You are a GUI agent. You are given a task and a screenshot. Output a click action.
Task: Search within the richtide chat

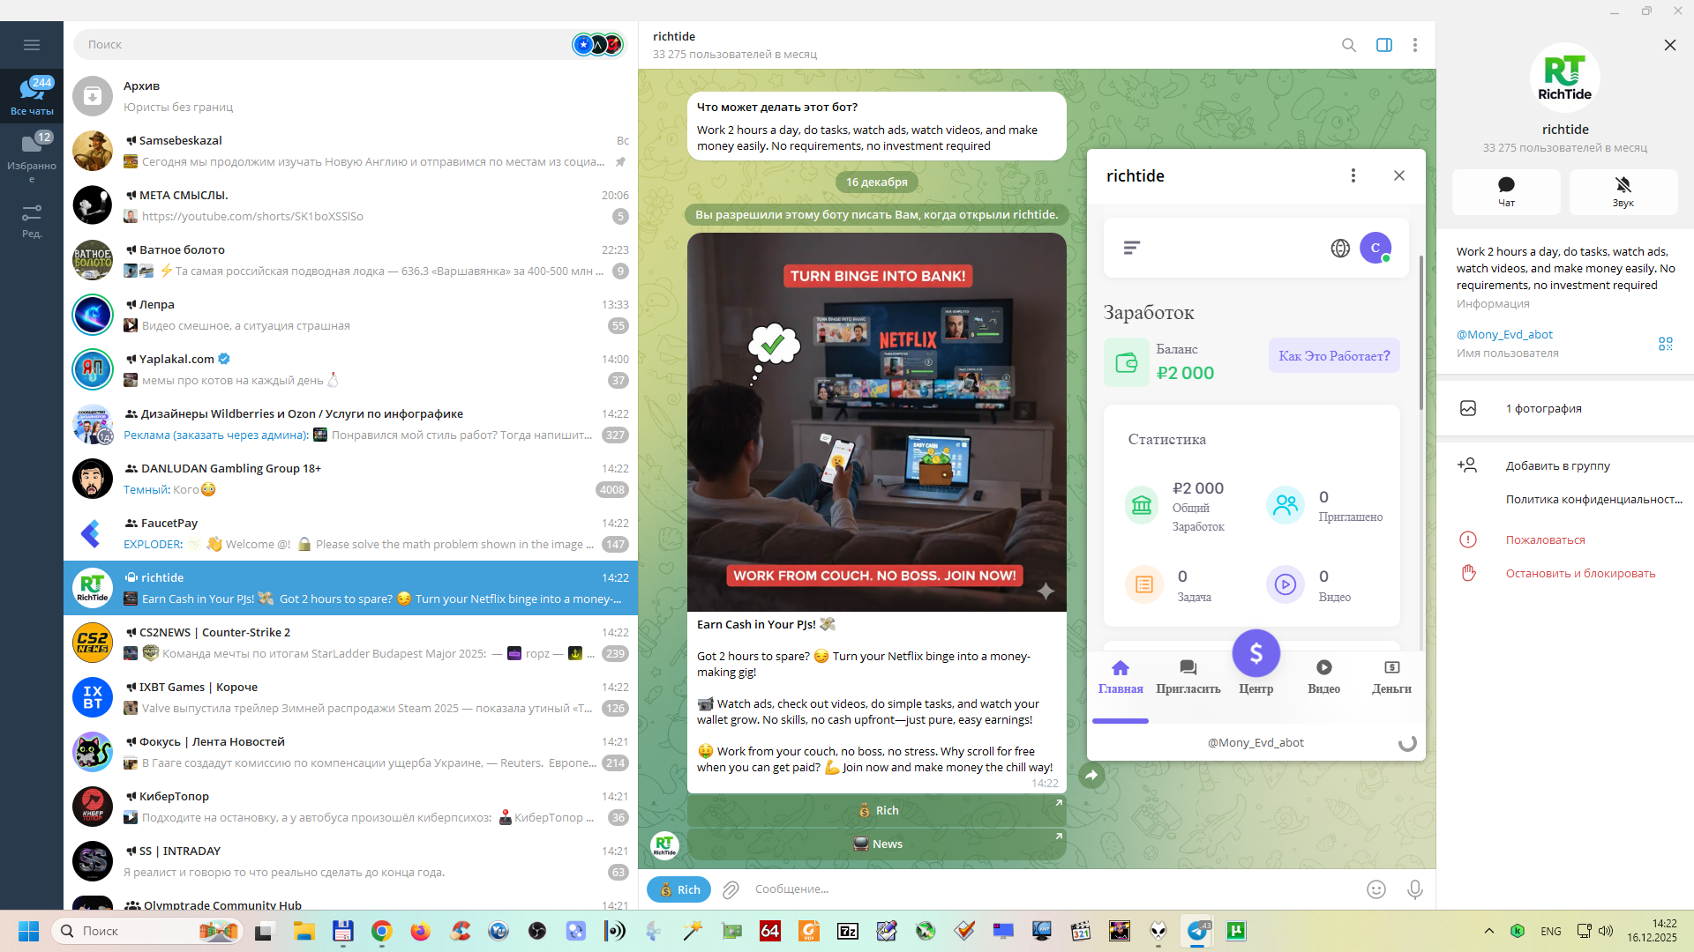point(1348,45)
